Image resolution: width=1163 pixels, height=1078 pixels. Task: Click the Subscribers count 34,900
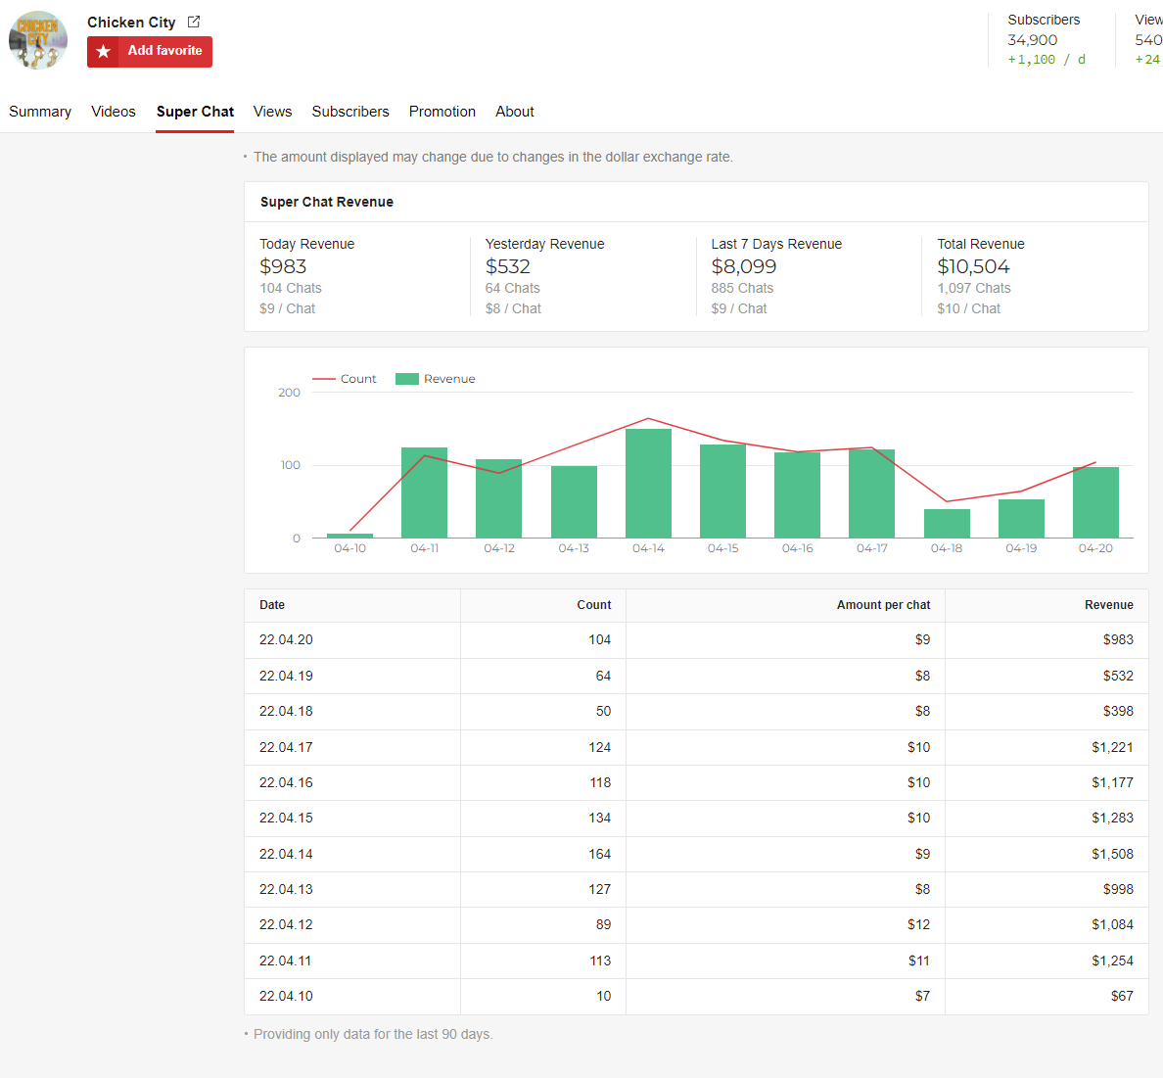[x=1033, y=40]
